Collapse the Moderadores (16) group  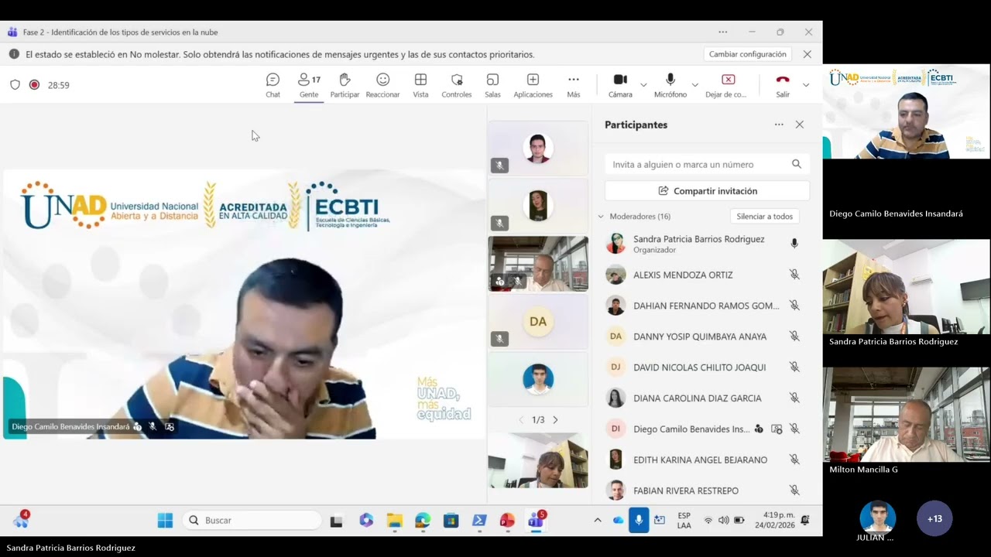pos(601,217)
